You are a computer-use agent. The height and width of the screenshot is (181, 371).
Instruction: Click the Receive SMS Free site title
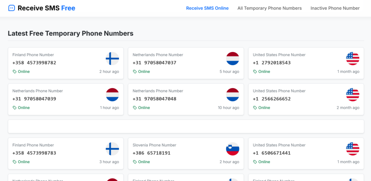[46, 8]
